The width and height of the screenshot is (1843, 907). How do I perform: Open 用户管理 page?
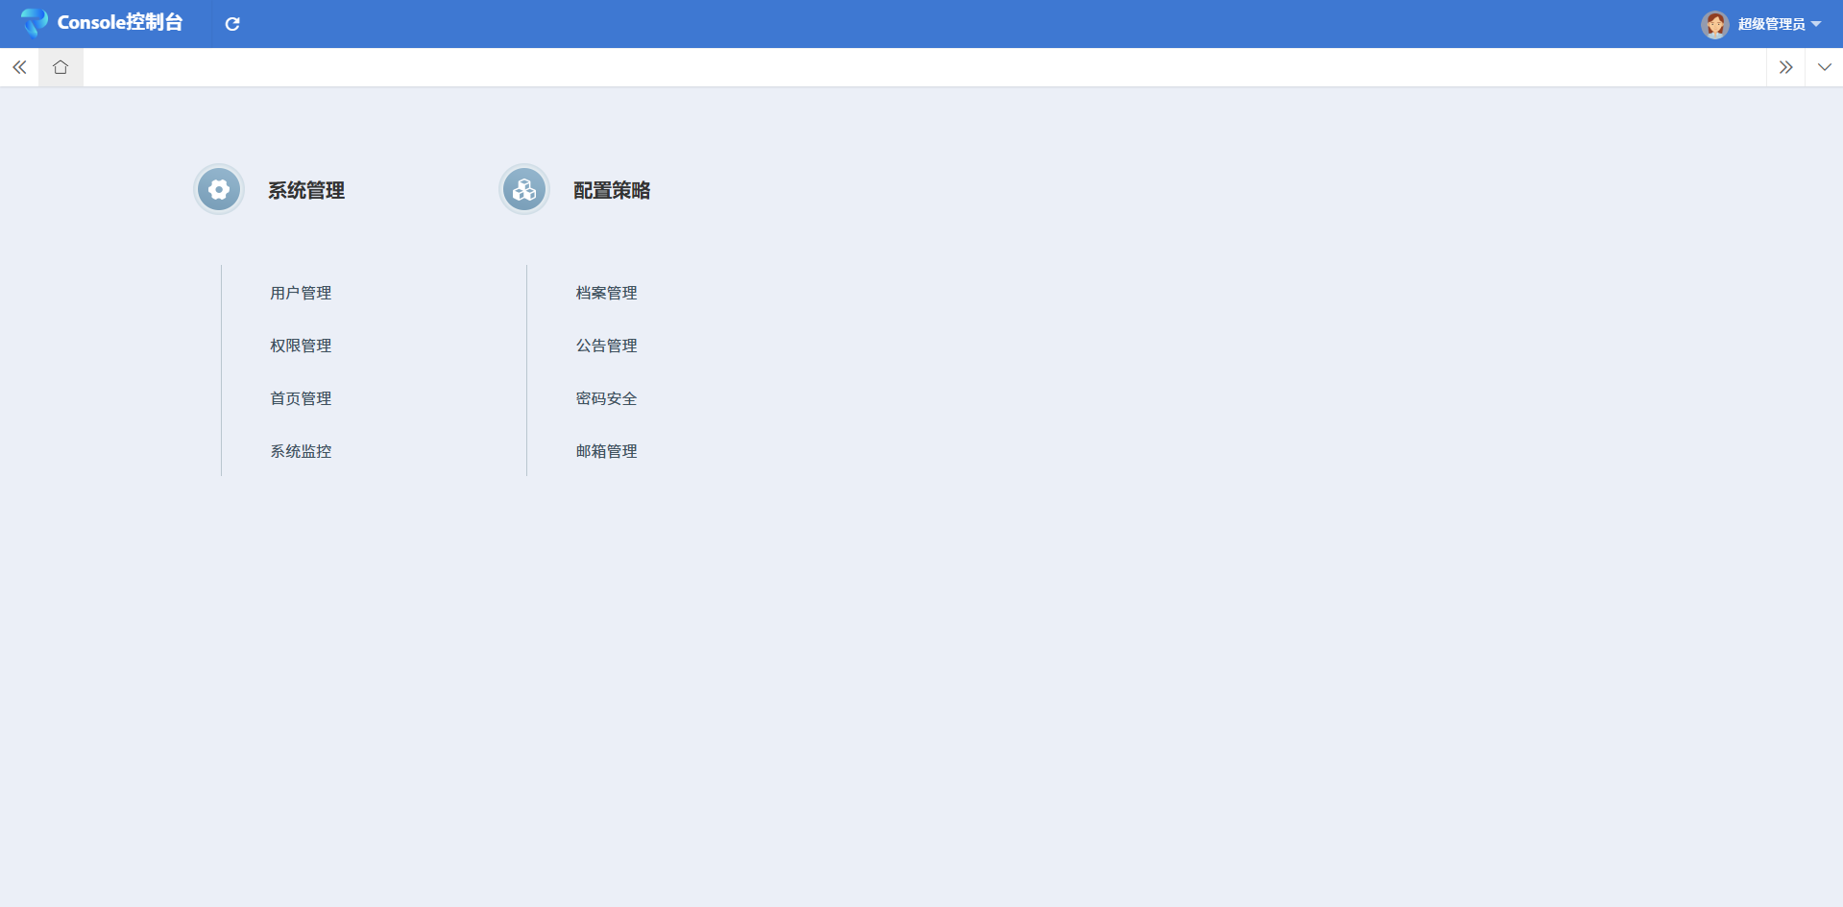click(301, 293)
